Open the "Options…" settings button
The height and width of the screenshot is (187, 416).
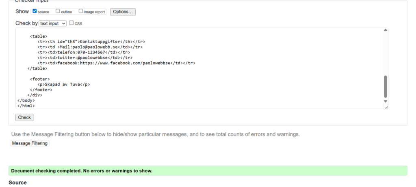click(x=123, y=12)
